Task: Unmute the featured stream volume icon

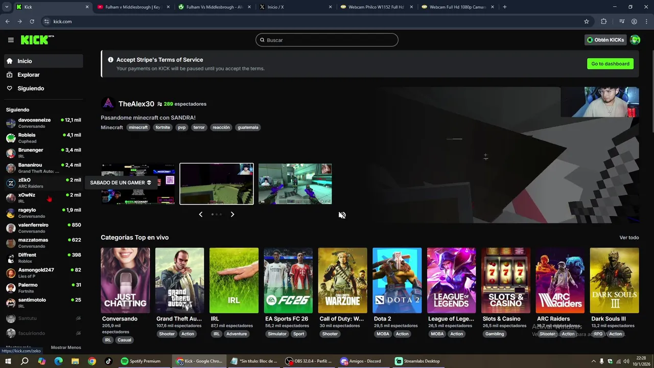Action: pyautogui.click(x=342, y=215)
